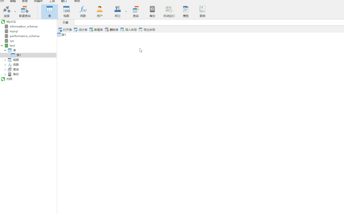Image resolution: width=344 pixels, height=214 pixels.
Task: Open the 备份 (Backup) toolbar icon
Action: pos(152,11)
